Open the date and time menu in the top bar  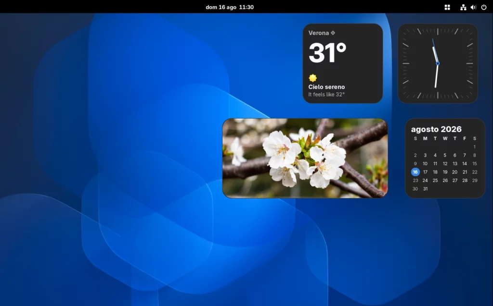pos(230,7)
